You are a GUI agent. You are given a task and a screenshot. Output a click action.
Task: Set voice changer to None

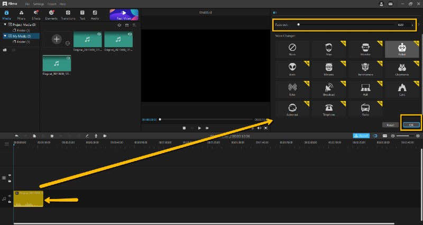[x=292, y=49]
